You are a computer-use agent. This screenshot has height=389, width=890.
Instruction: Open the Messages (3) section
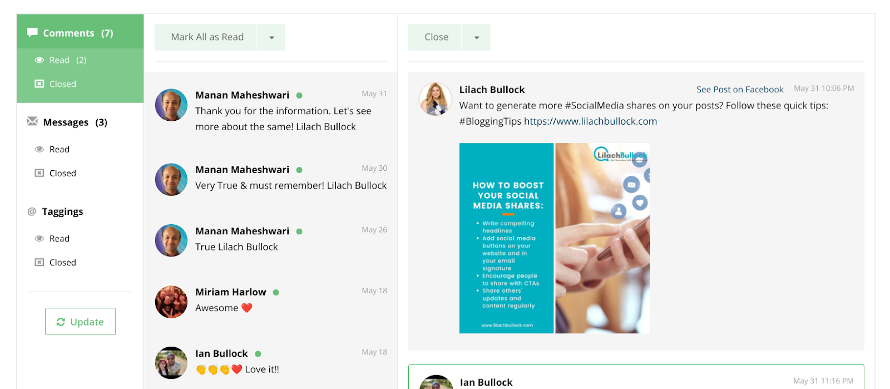click(76, 122)
